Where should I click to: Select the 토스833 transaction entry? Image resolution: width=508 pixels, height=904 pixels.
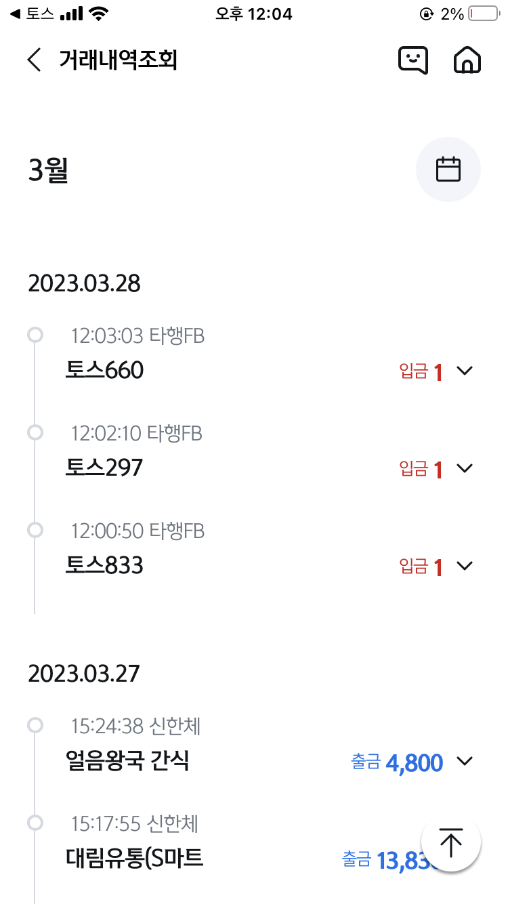click(x=105, y=566)
